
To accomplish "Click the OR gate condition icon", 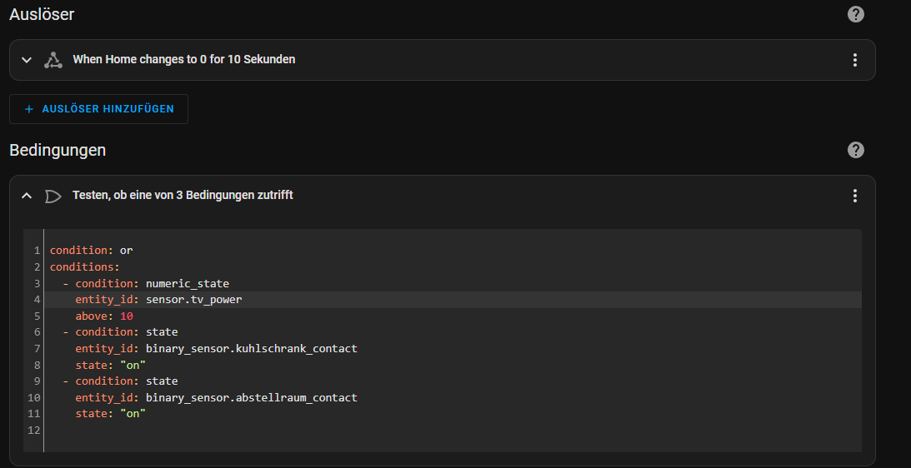I will pos(53,197).
